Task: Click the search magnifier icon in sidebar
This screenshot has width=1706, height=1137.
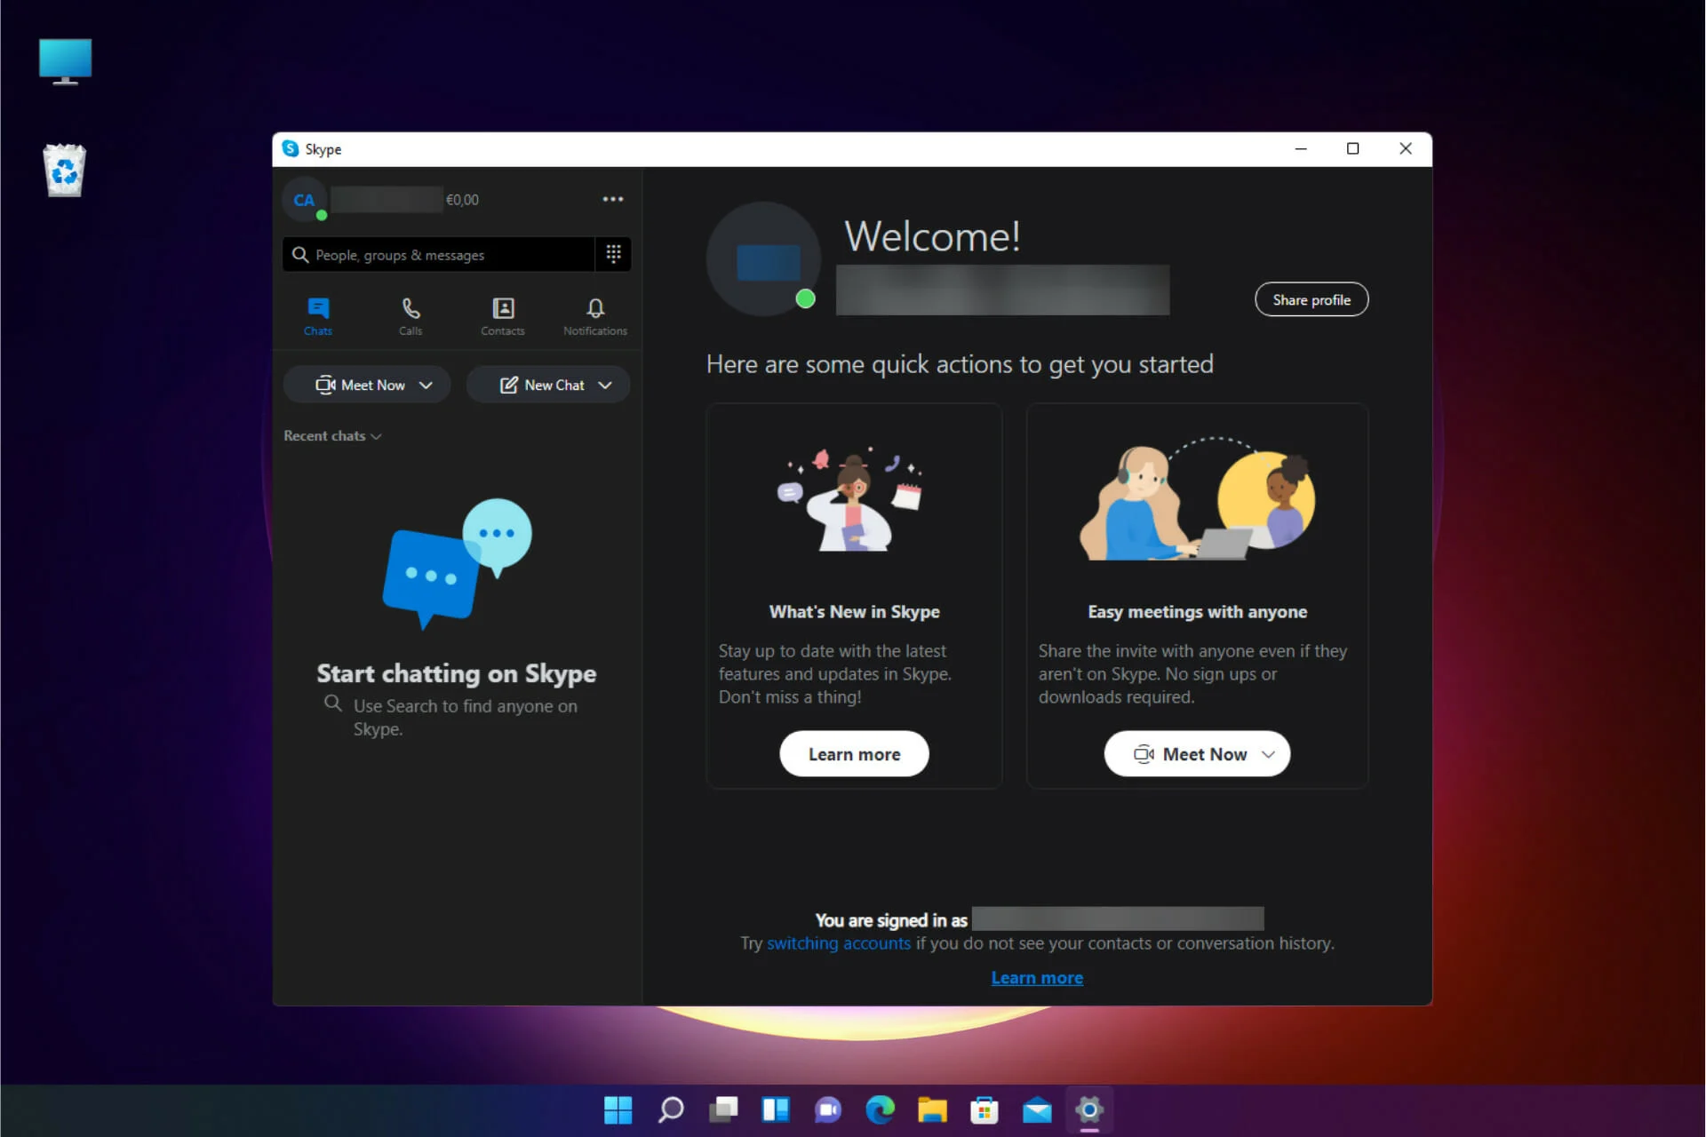Action: [300, 255]
